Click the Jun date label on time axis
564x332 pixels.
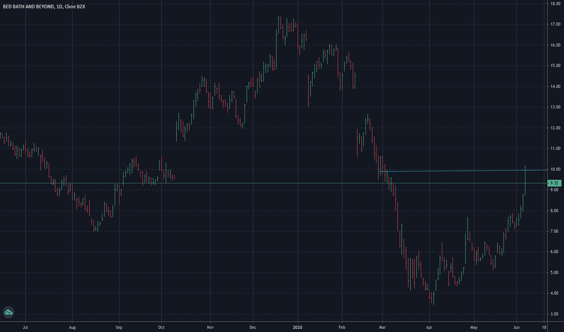[516, 327]
